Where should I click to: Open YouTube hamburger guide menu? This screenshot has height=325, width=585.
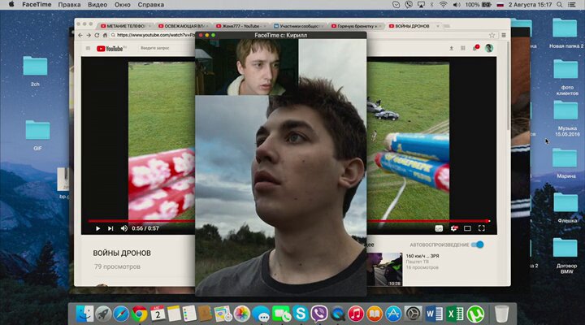(88, 49)
